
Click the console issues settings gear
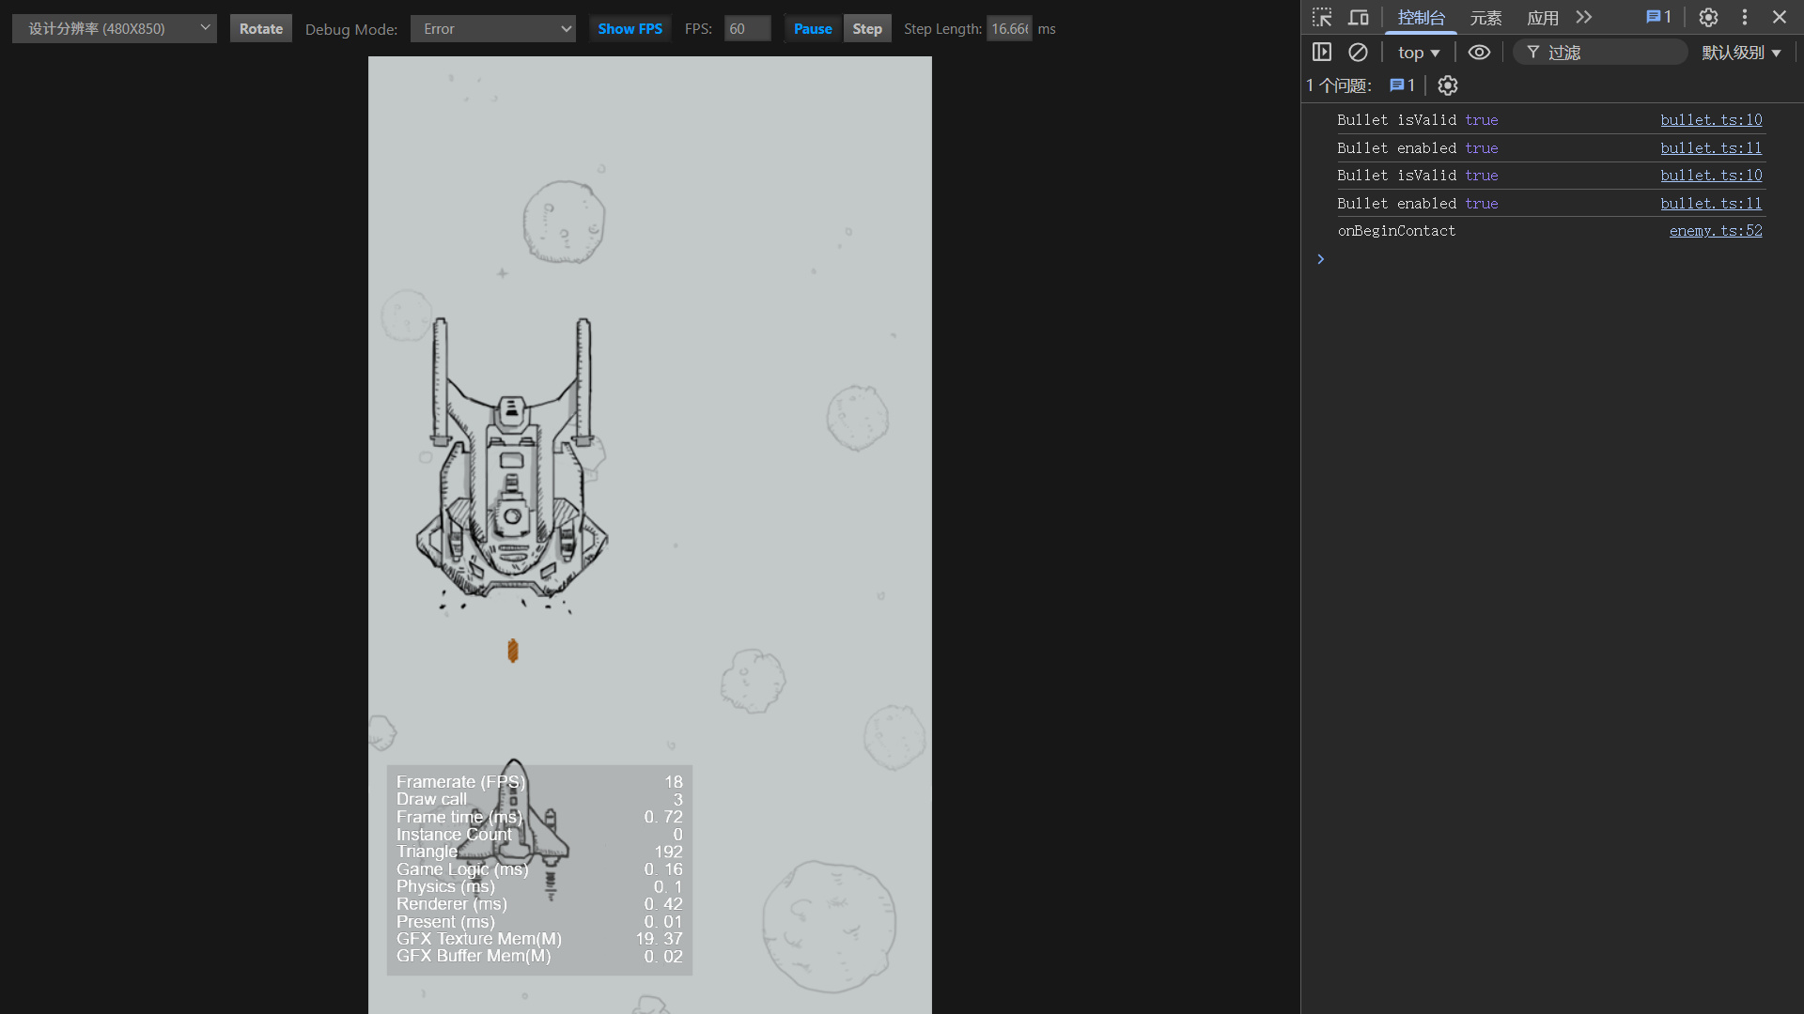point(1448,85)
